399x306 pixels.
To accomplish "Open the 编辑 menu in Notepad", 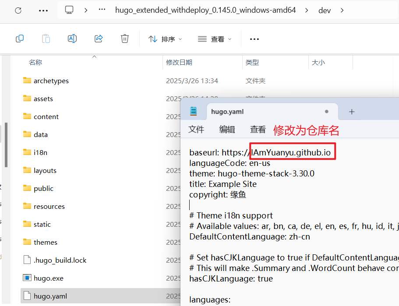I will click(x=227, y=129).
